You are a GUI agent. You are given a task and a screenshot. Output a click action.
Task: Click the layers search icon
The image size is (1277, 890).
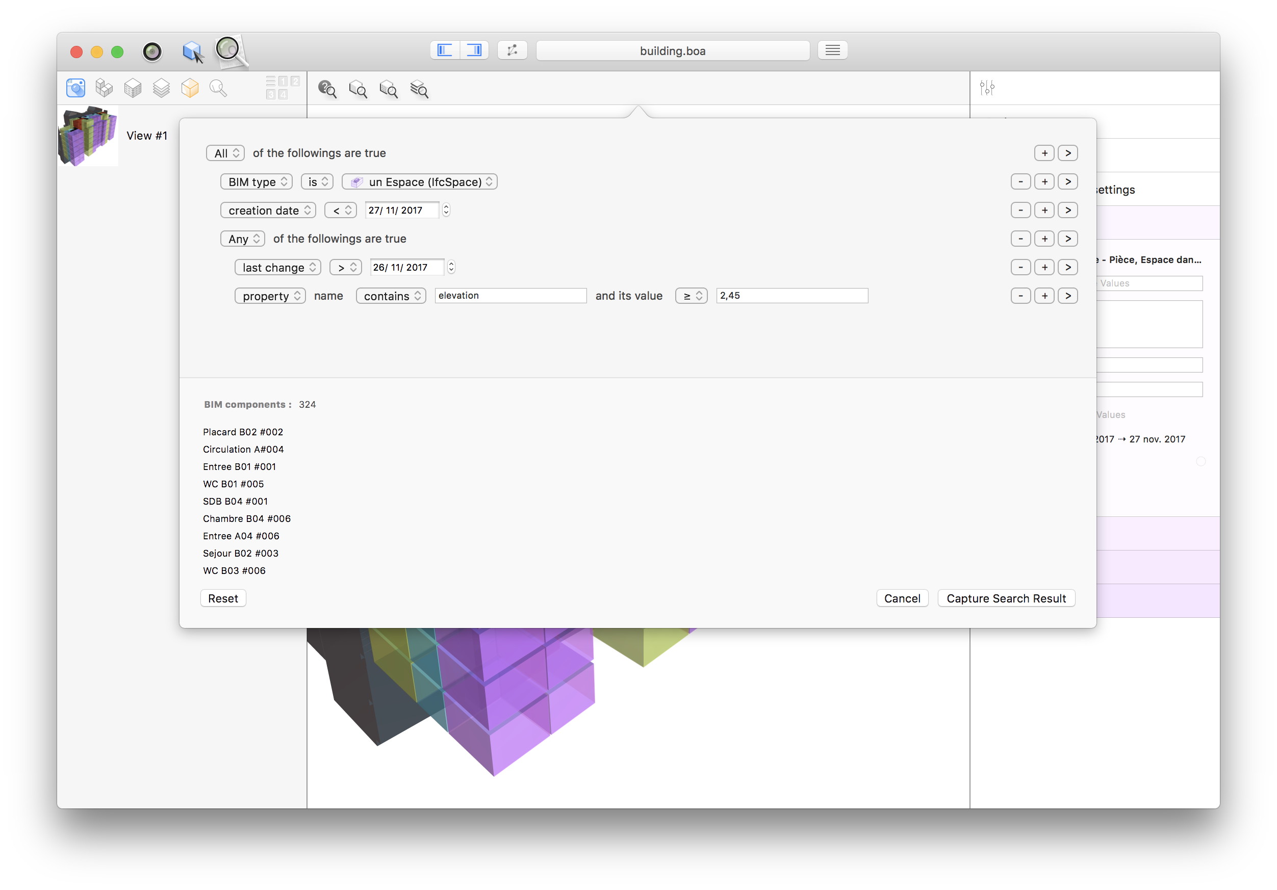pyautogui.click(x=419, y=89)
